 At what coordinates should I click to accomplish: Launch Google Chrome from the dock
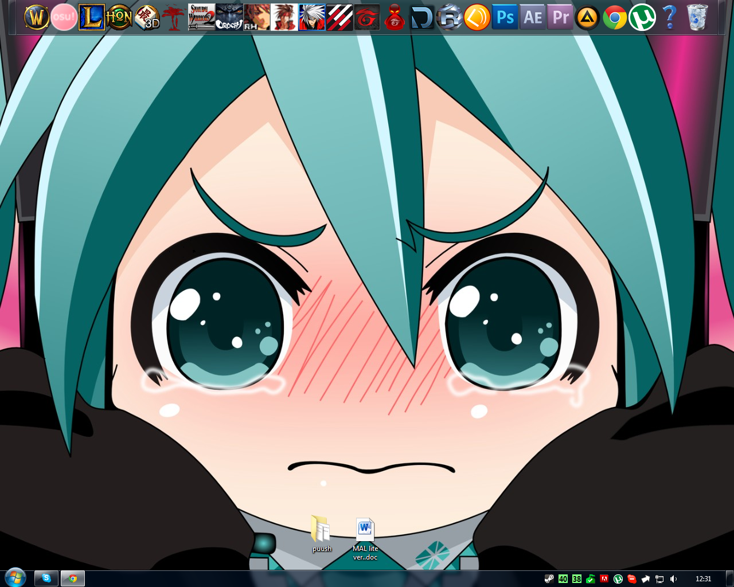[614, 16]
